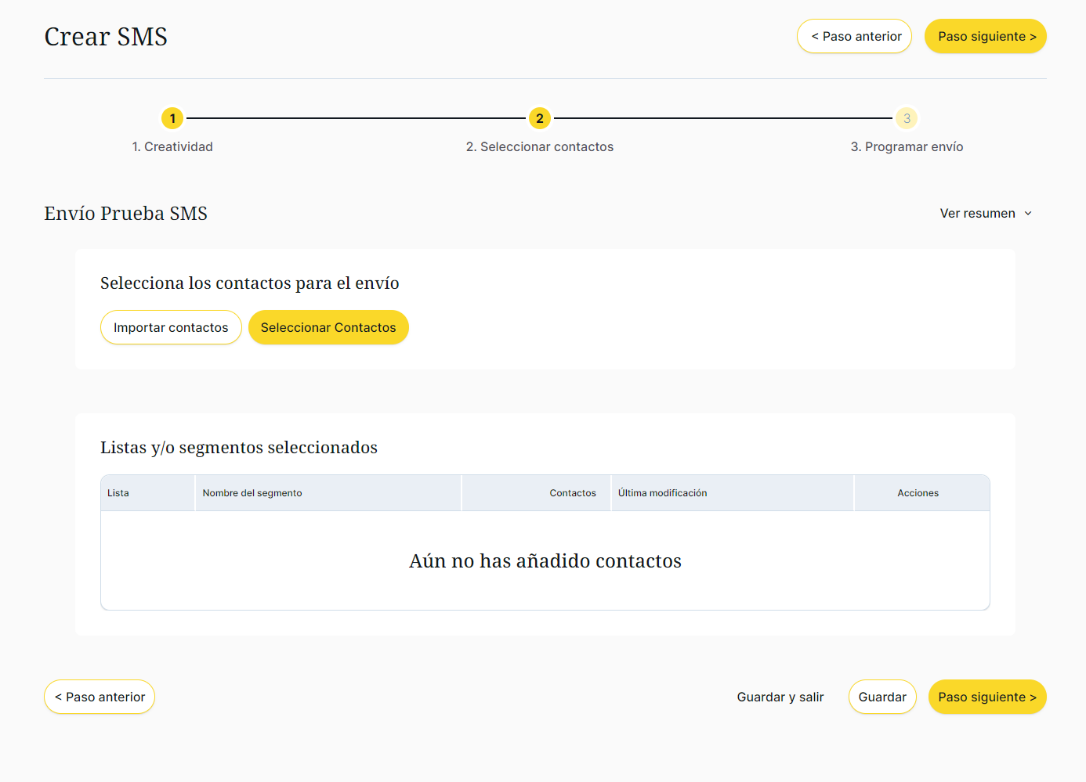Image resolution: width=1086 pixels, height=782 pixels.
Task: Open the "Seleccionar Contactos" picker
Action: click(x=328, y=328)
